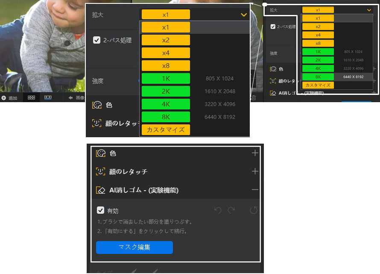The width and height of the screenshot is (380, 274).
Task: Click the AI消しゴム eraser panel icon
Action: [99, 189]
